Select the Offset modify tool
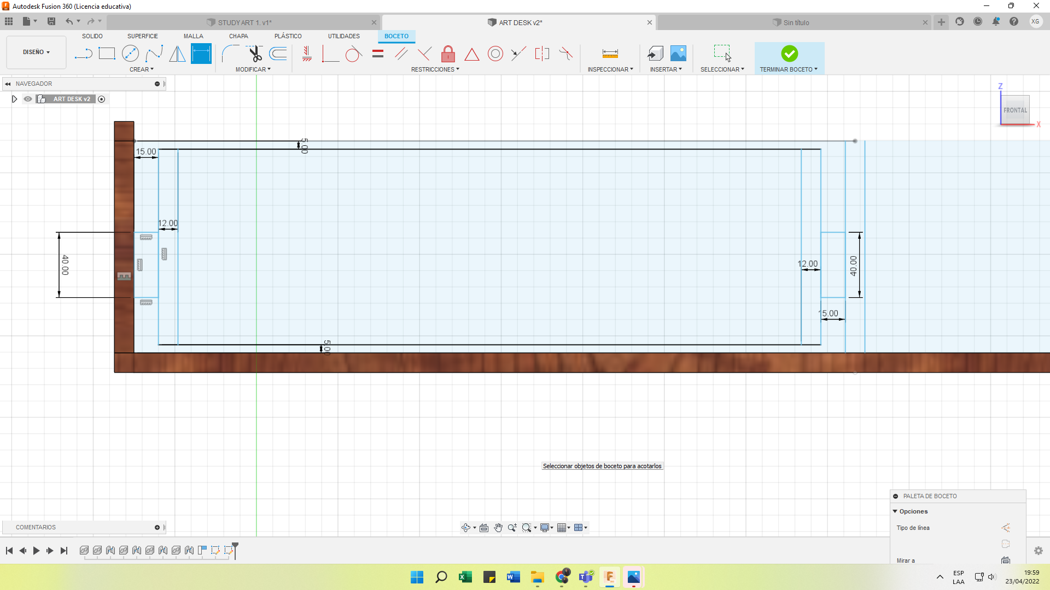1050x590 pixels. [x=278, y=54]
